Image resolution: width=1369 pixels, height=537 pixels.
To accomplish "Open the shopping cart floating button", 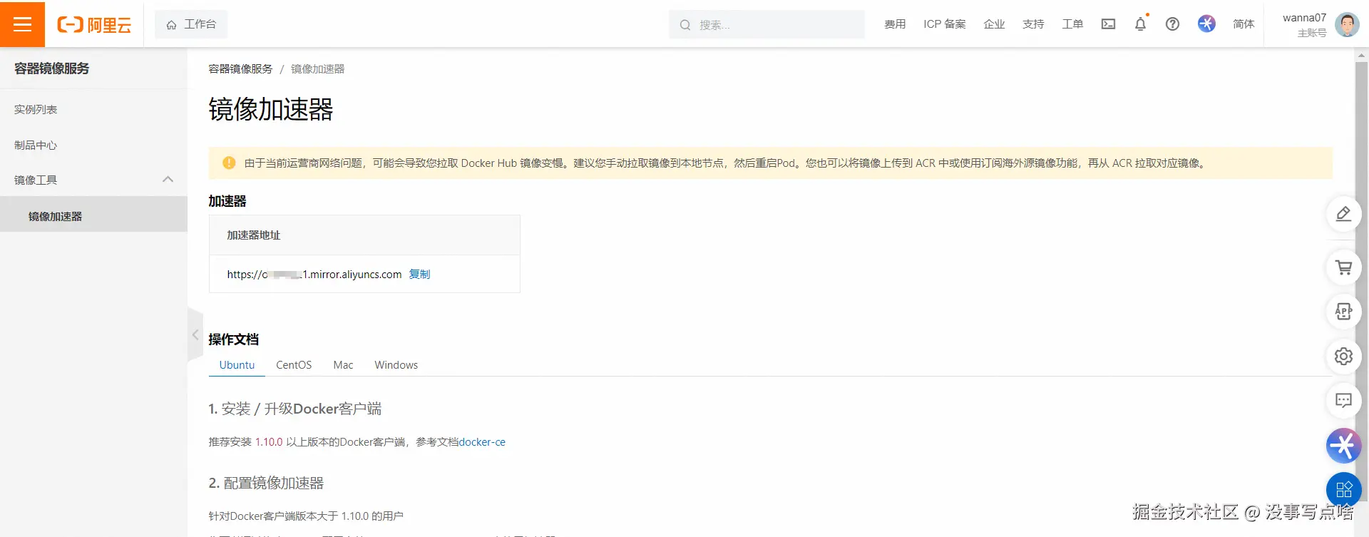I will pos(1343,267).
